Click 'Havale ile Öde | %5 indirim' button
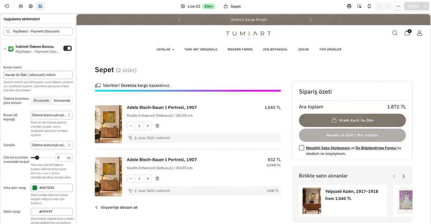This screenshot has height=224, width=431. [352, 135]
